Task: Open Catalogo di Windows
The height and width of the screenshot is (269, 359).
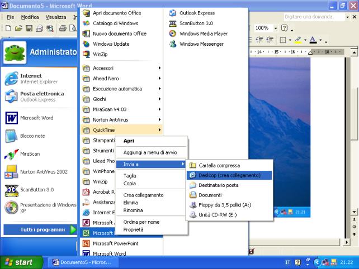Action: pos(121,23)
